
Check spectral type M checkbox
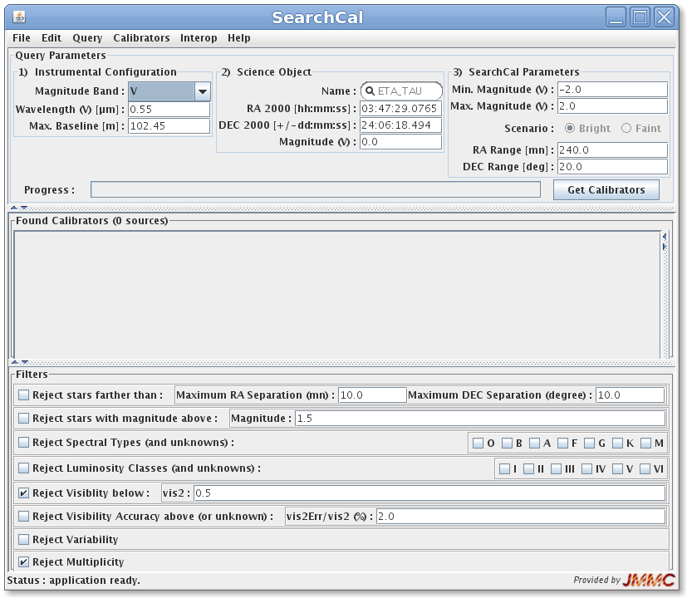[x=645, y=444]
